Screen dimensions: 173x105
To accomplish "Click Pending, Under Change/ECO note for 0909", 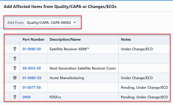I will tap(144, 97).
